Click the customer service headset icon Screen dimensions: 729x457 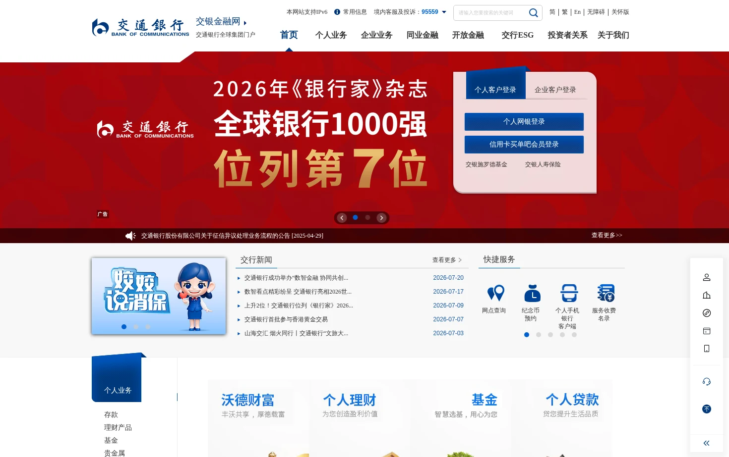707,381
